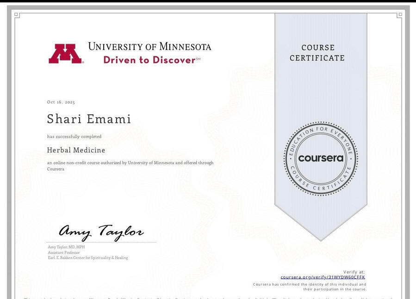The width and height of the screenshot is (416, 299).
Task: Click the Earl E. Bakken Center line
Action: 87,258
